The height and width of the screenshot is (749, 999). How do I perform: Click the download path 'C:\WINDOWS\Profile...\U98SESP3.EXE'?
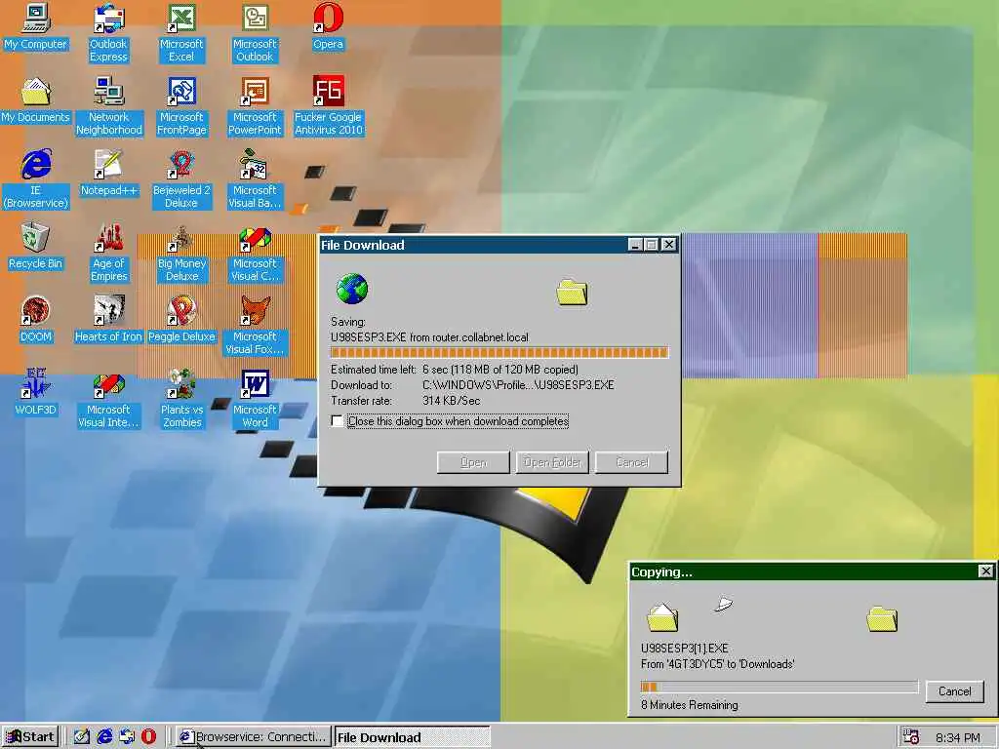pos(518,384)
